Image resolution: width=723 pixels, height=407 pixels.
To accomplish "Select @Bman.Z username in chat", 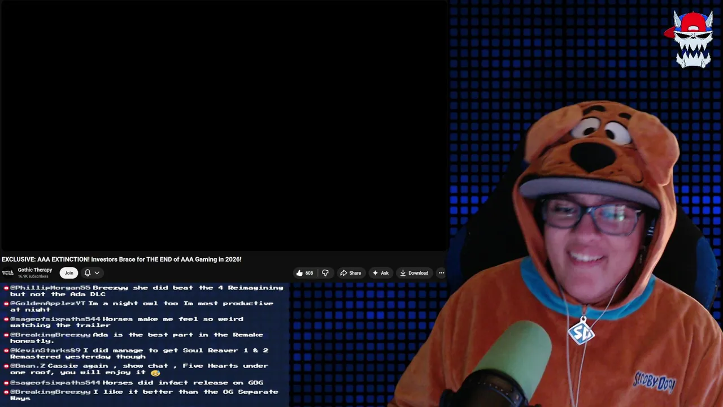I will [28, 366].
